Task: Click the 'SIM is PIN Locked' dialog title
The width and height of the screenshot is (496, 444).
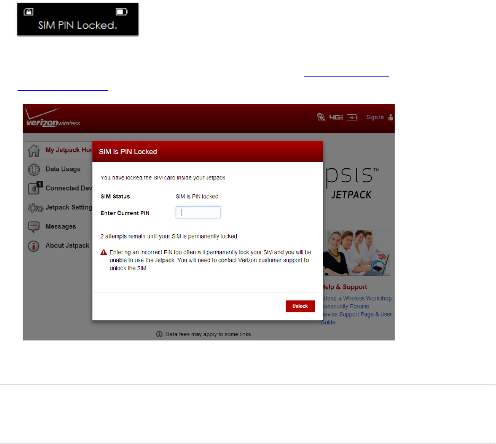Action: (x=128, y=151)
